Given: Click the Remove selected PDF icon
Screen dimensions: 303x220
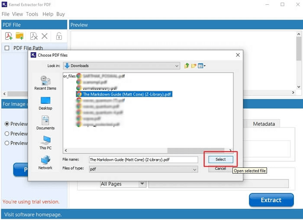Looking at the screenshot, I should [x=34, y=36].
